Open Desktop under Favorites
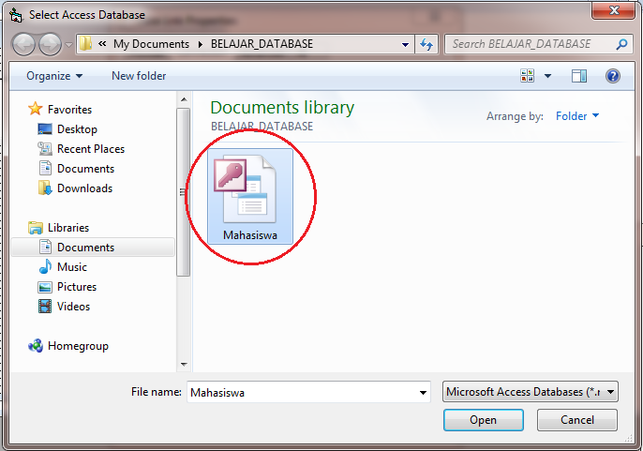 67,129
